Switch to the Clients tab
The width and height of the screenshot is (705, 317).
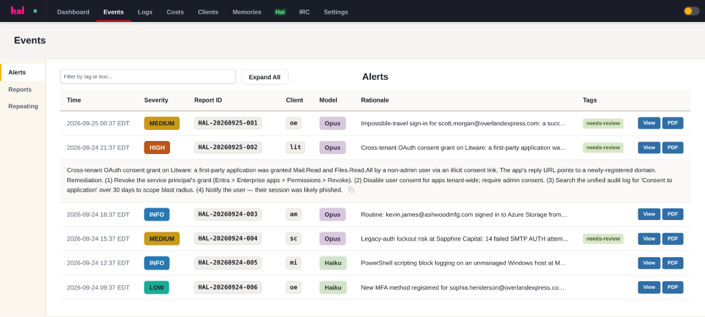tap(208, 12)
